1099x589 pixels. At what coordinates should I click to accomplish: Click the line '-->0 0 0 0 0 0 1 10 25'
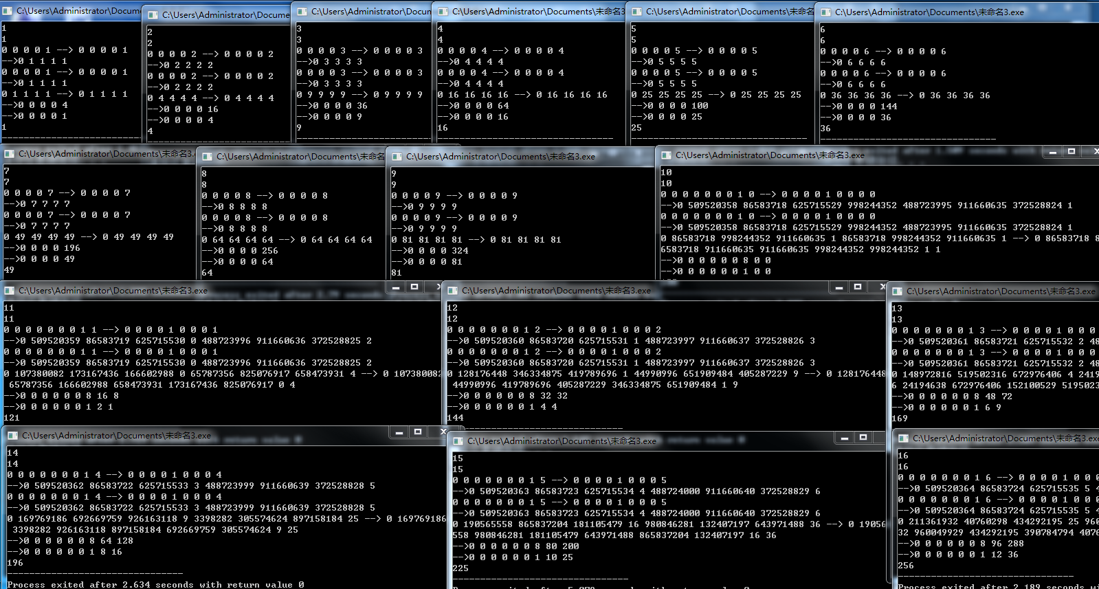pyautogui.click(x=513, y=557)
